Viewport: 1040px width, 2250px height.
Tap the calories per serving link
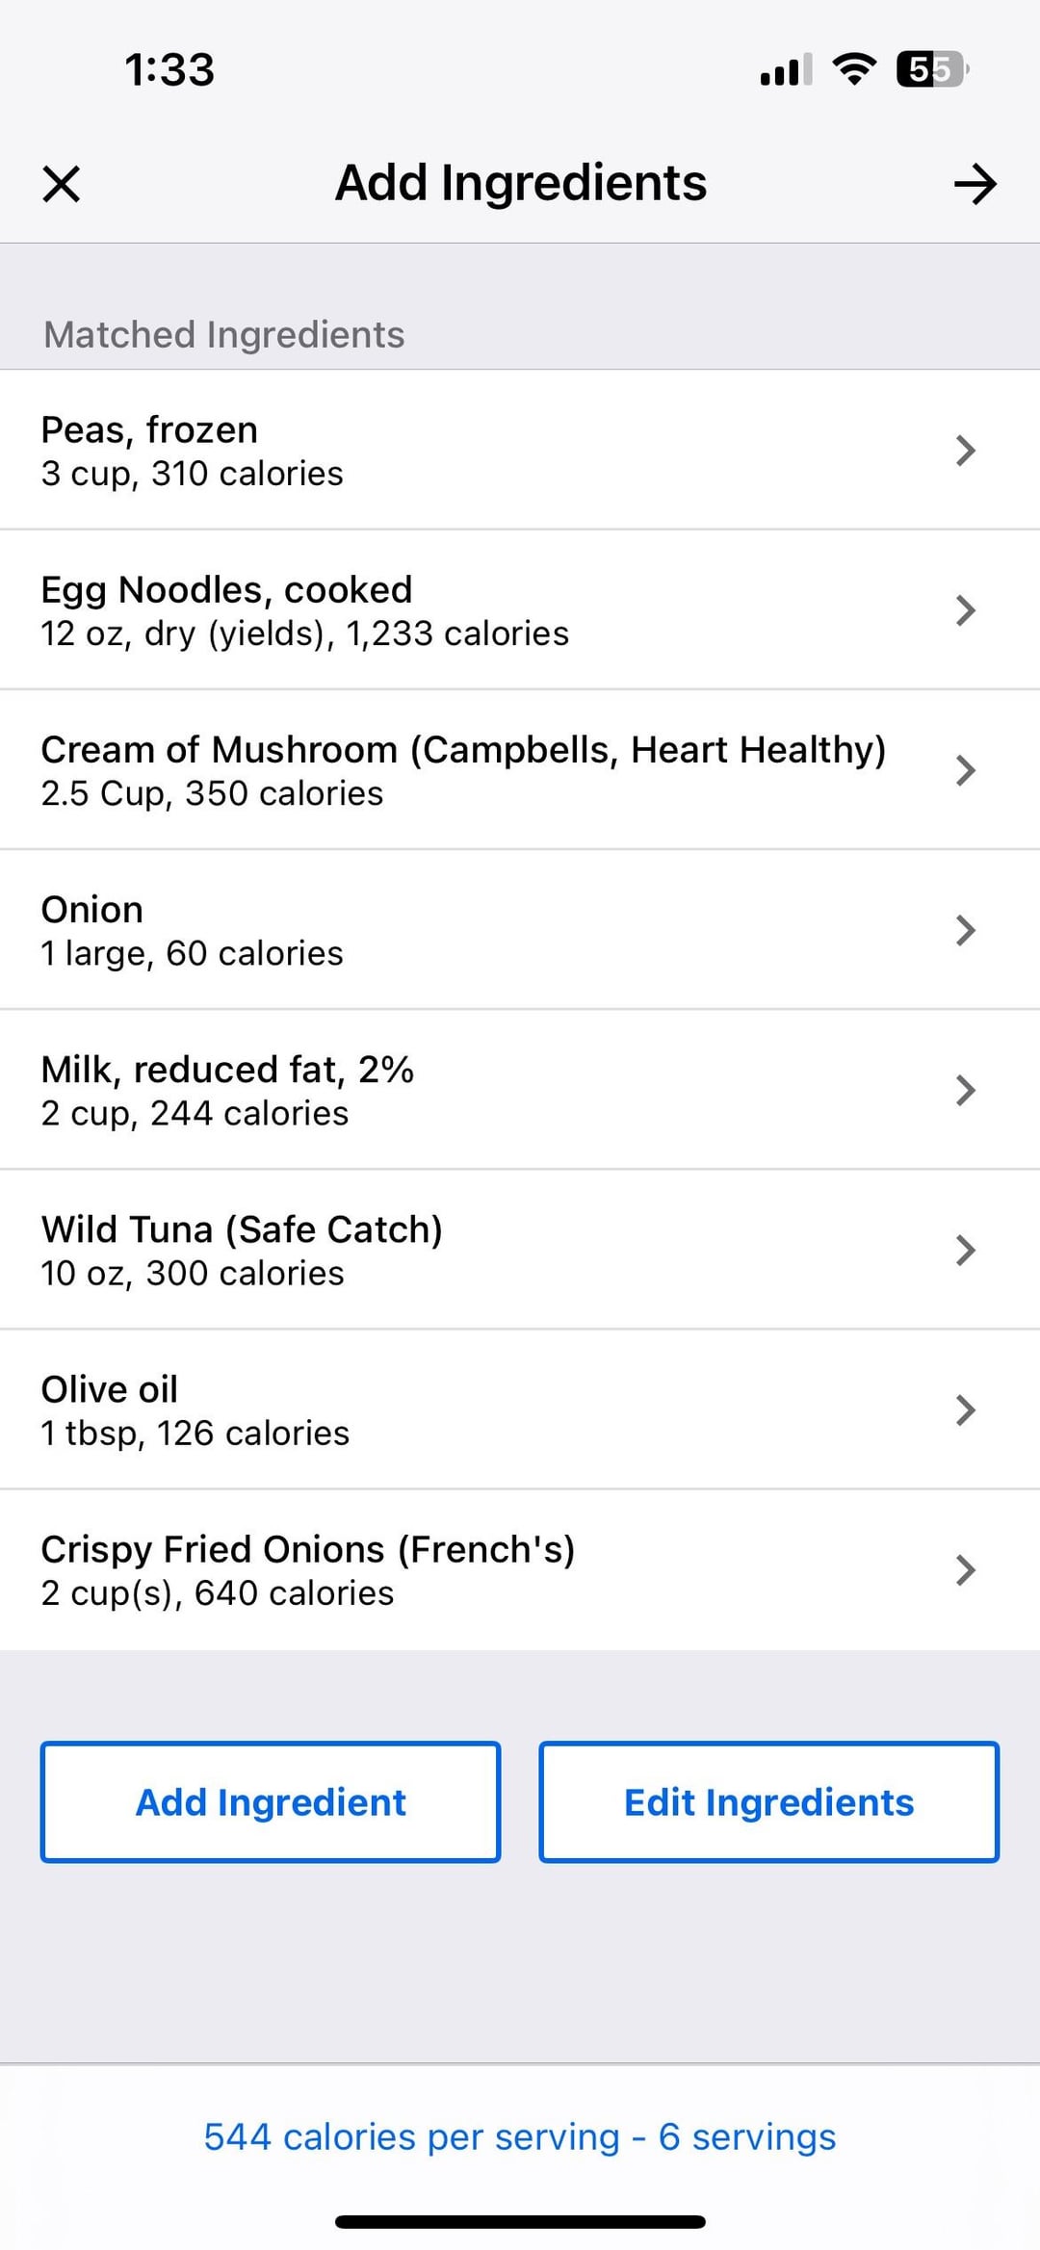(520, 2136)
